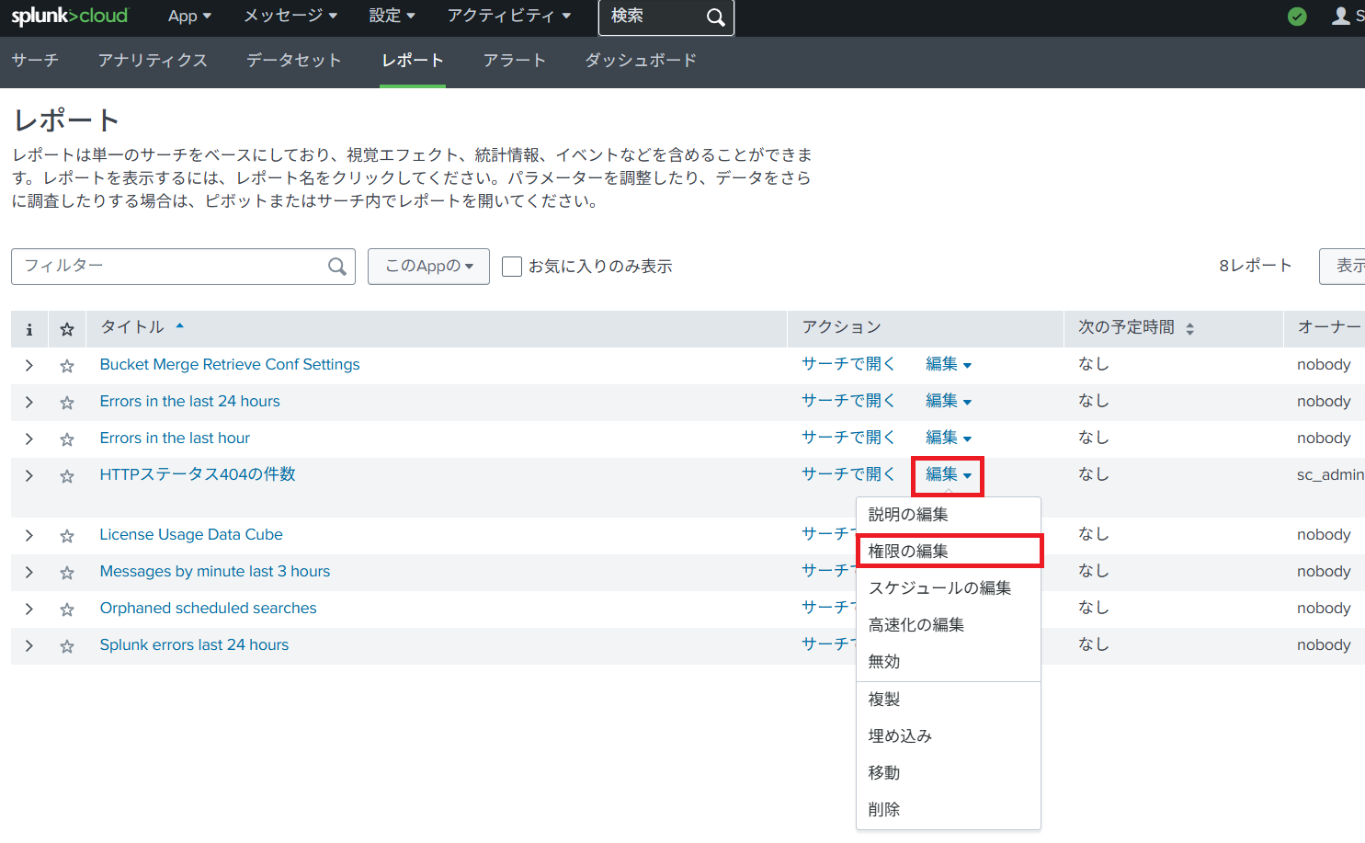Click the user profile icon in the header
Viewport: 1365px width, 843px height.
(x=1341, y=17)
